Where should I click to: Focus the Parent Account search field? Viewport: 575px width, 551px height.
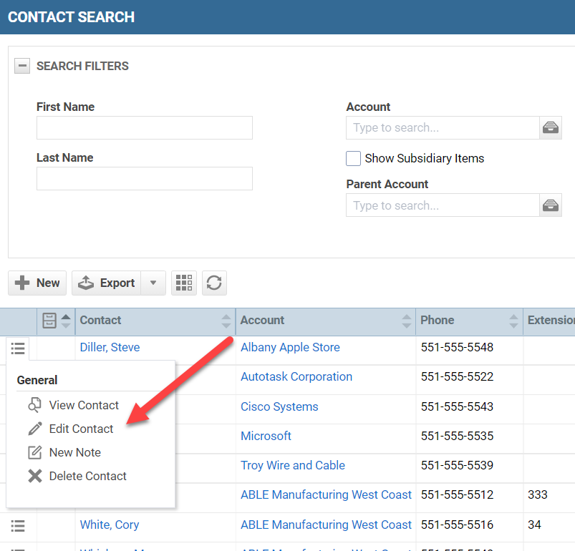click(x=443, y=205)
